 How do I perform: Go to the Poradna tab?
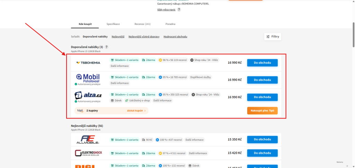[x=170, y=24]
